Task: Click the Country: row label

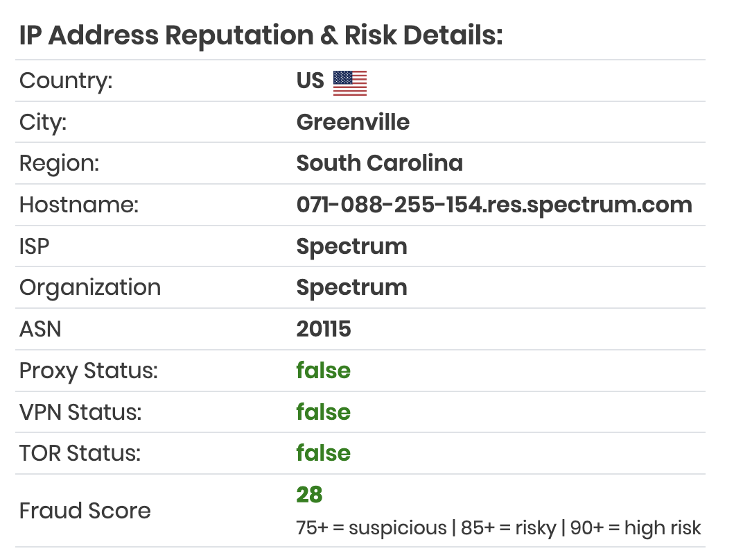Action: click(66, 81)
